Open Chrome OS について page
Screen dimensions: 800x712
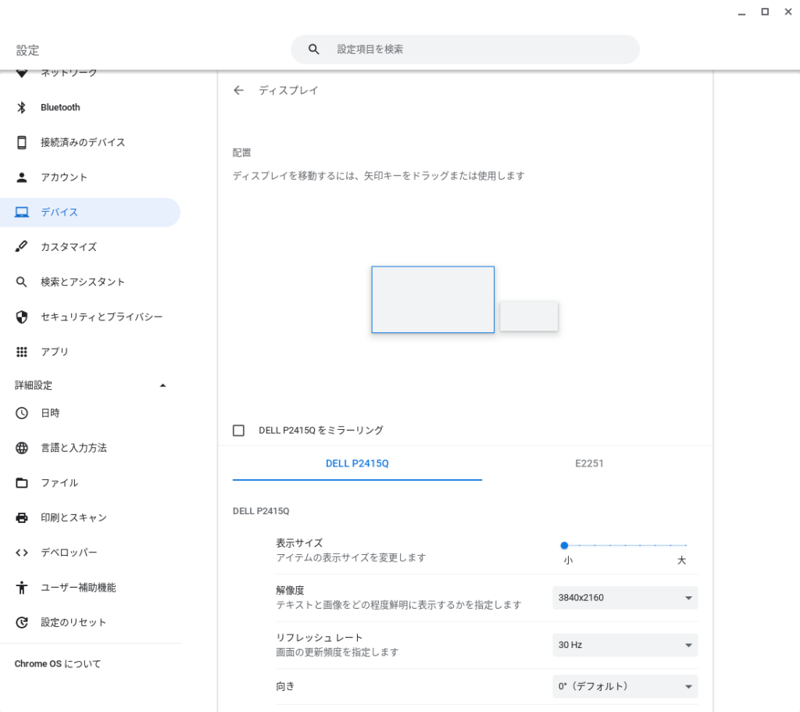(58, 664)
